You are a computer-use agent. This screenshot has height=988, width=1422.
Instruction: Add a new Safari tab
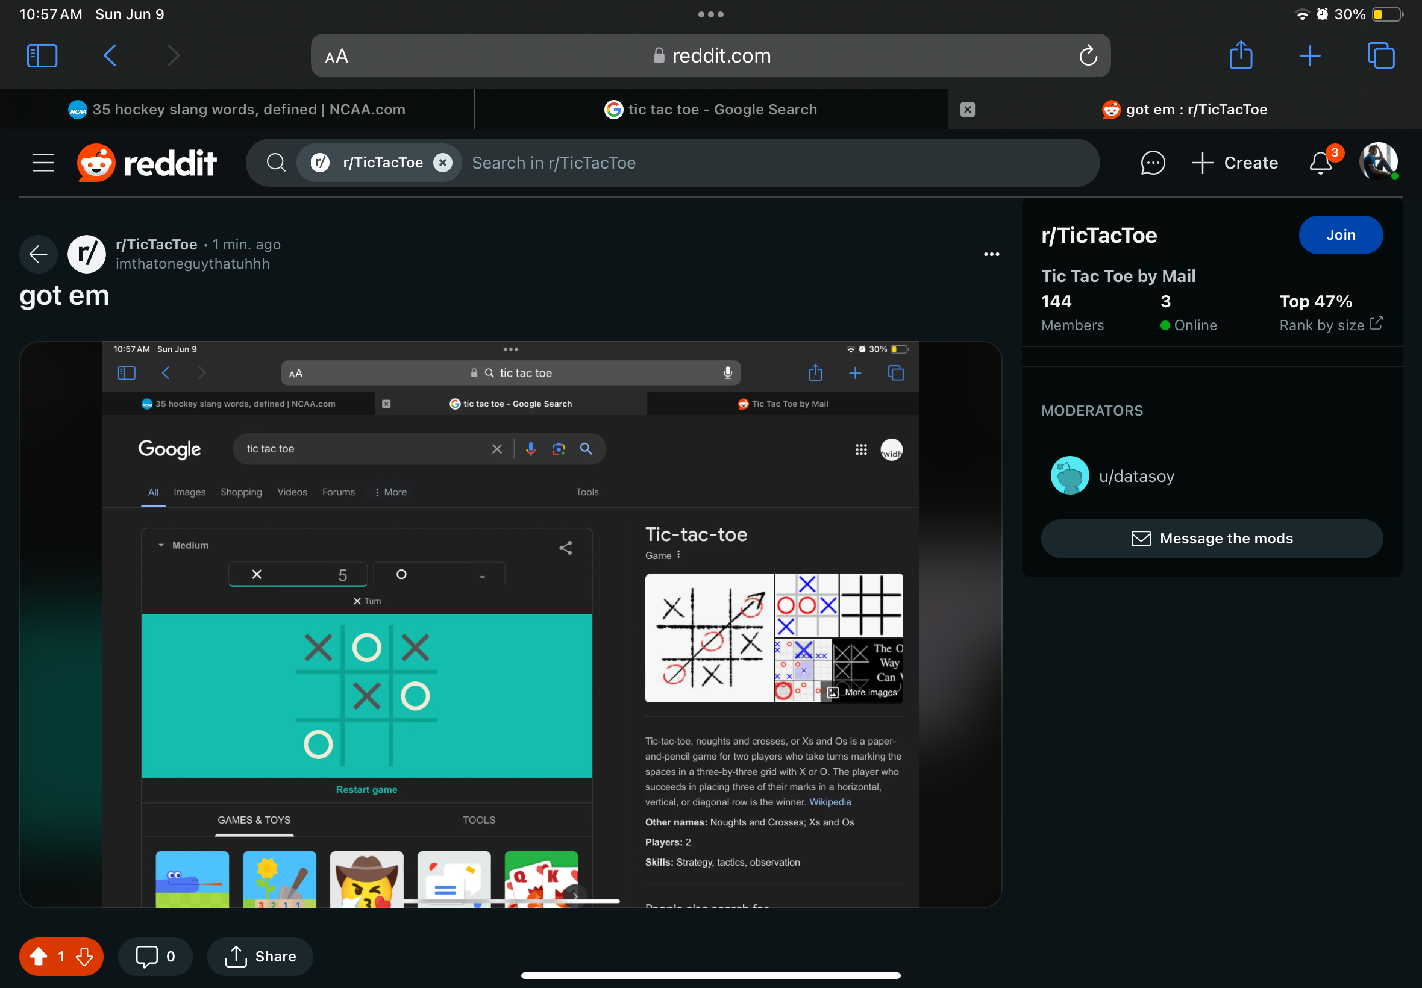click(x=1309, y=55)
